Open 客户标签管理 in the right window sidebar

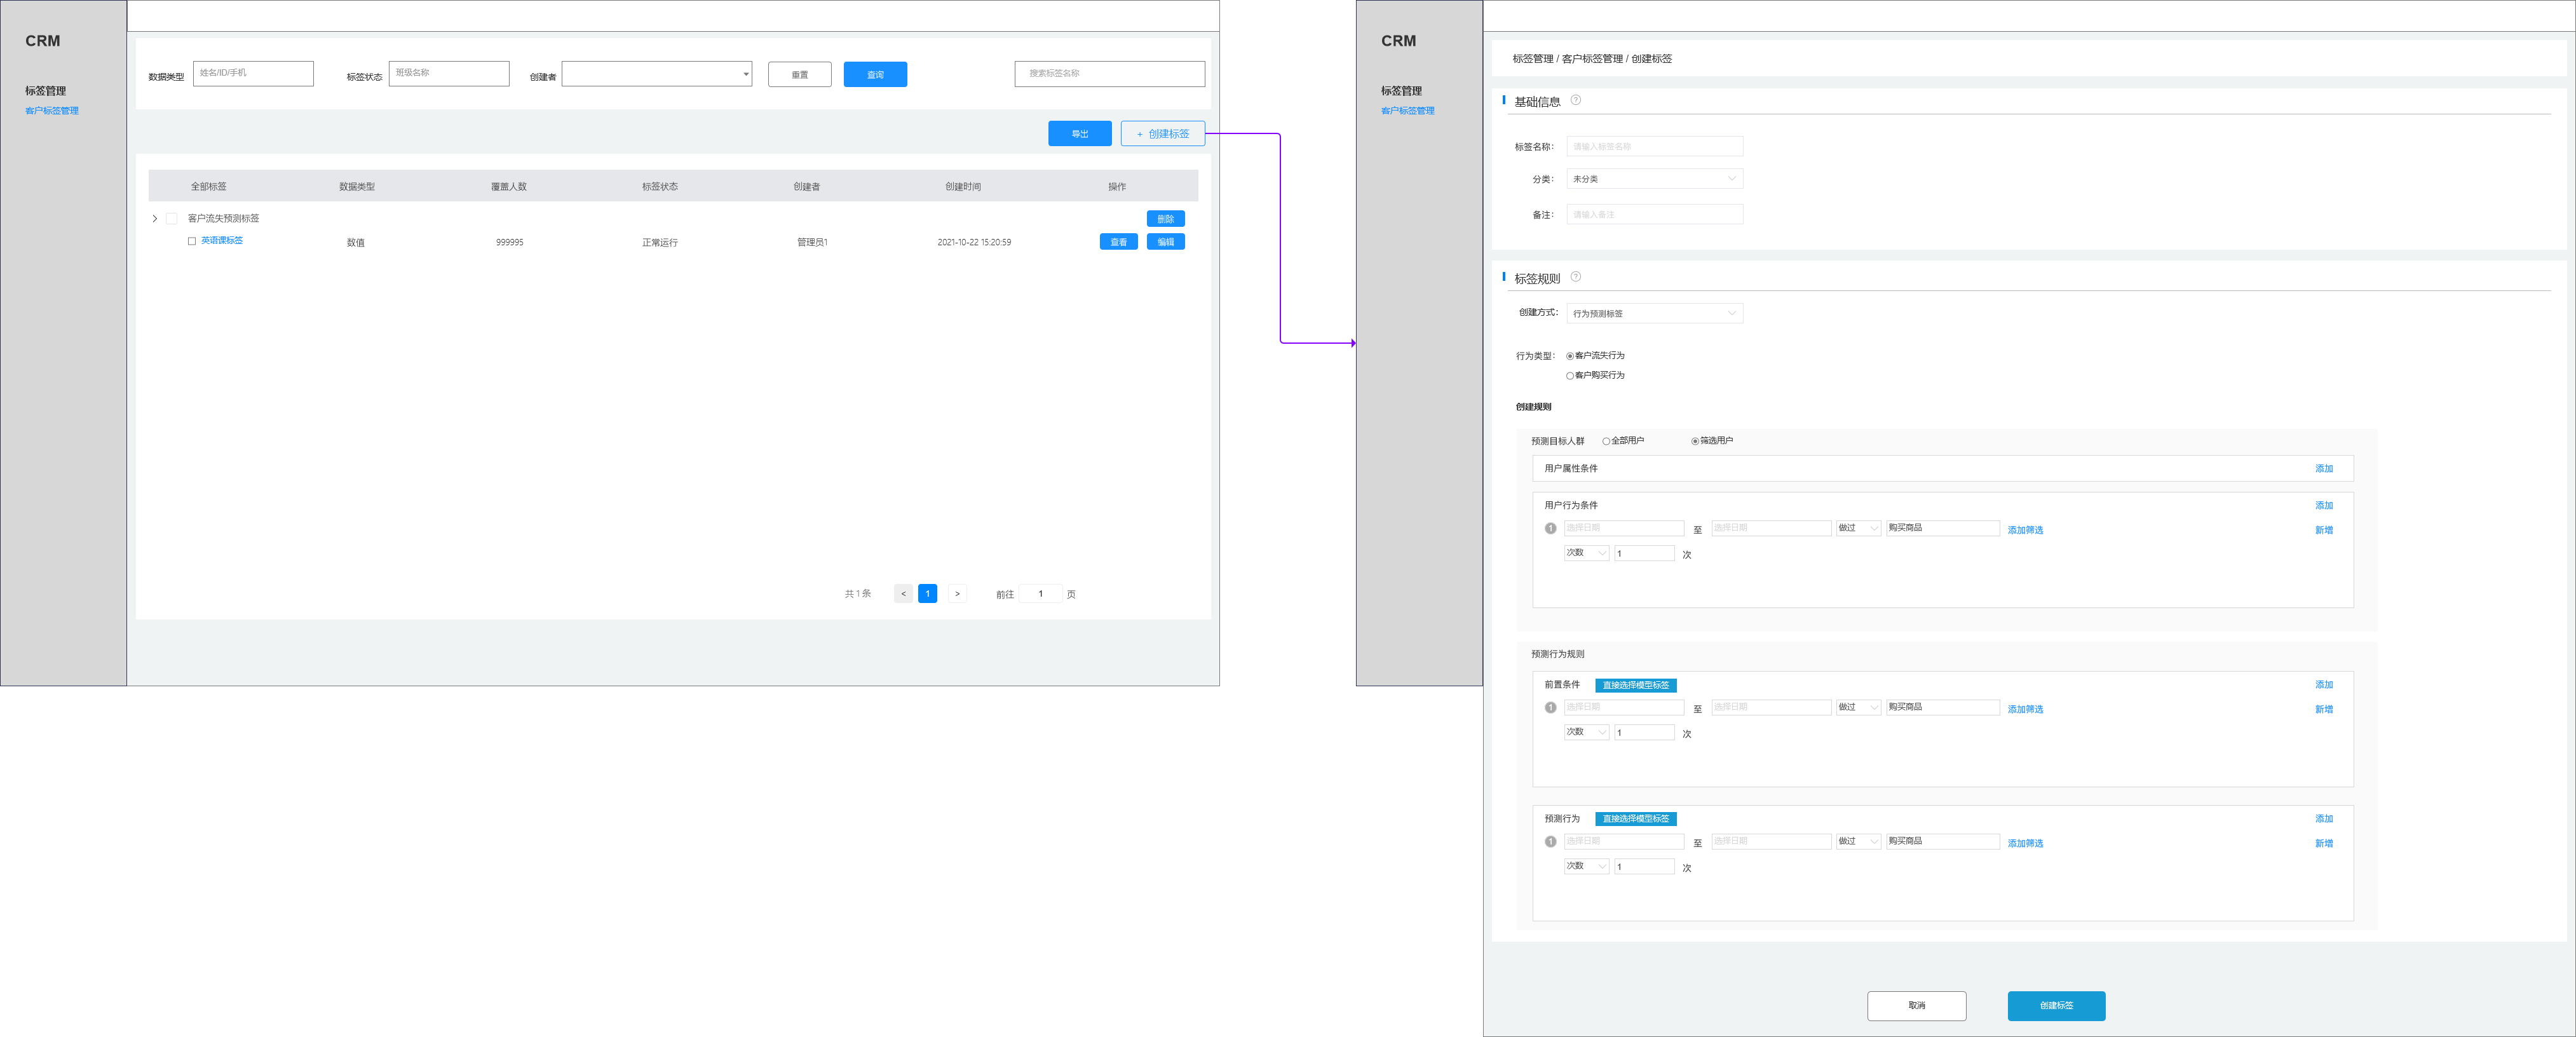(1408, 111)
